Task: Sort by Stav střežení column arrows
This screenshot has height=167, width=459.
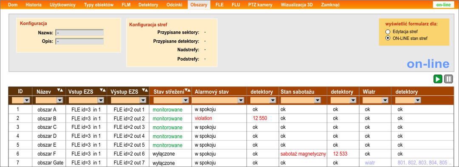Action: (187, 90)
